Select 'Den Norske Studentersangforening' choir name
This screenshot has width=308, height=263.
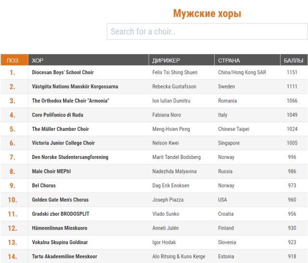70,157
